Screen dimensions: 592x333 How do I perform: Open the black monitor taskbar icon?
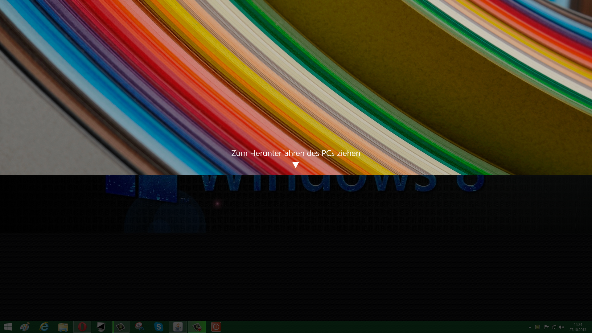coord(101,327)
